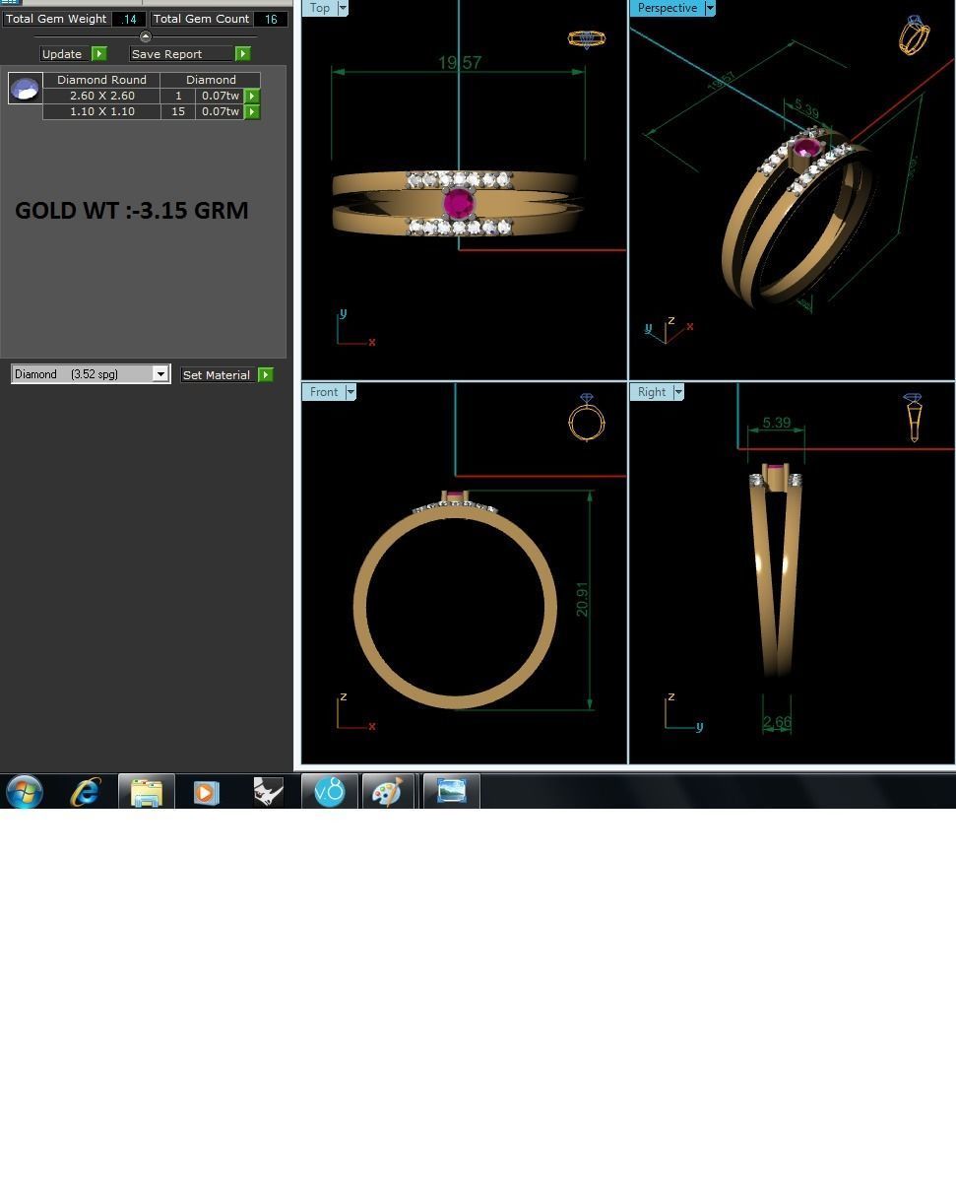Click the 19.57 dimension in Top view
956x1186 pixels.
pyautogui.click(x=460, y=63)
